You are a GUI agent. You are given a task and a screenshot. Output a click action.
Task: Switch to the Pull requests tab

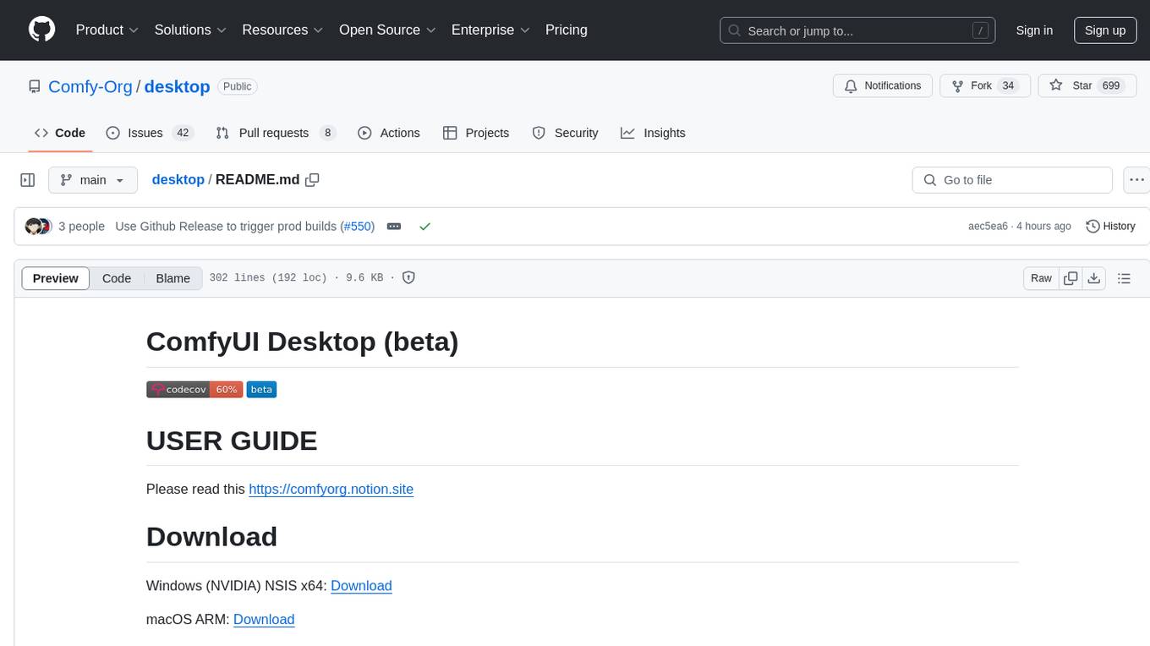276,133
